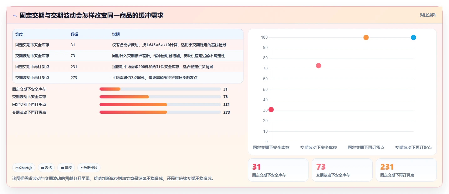Click table cell 固定交期下安全库存
The image size is (449, 194).
[x=32, y=45]
